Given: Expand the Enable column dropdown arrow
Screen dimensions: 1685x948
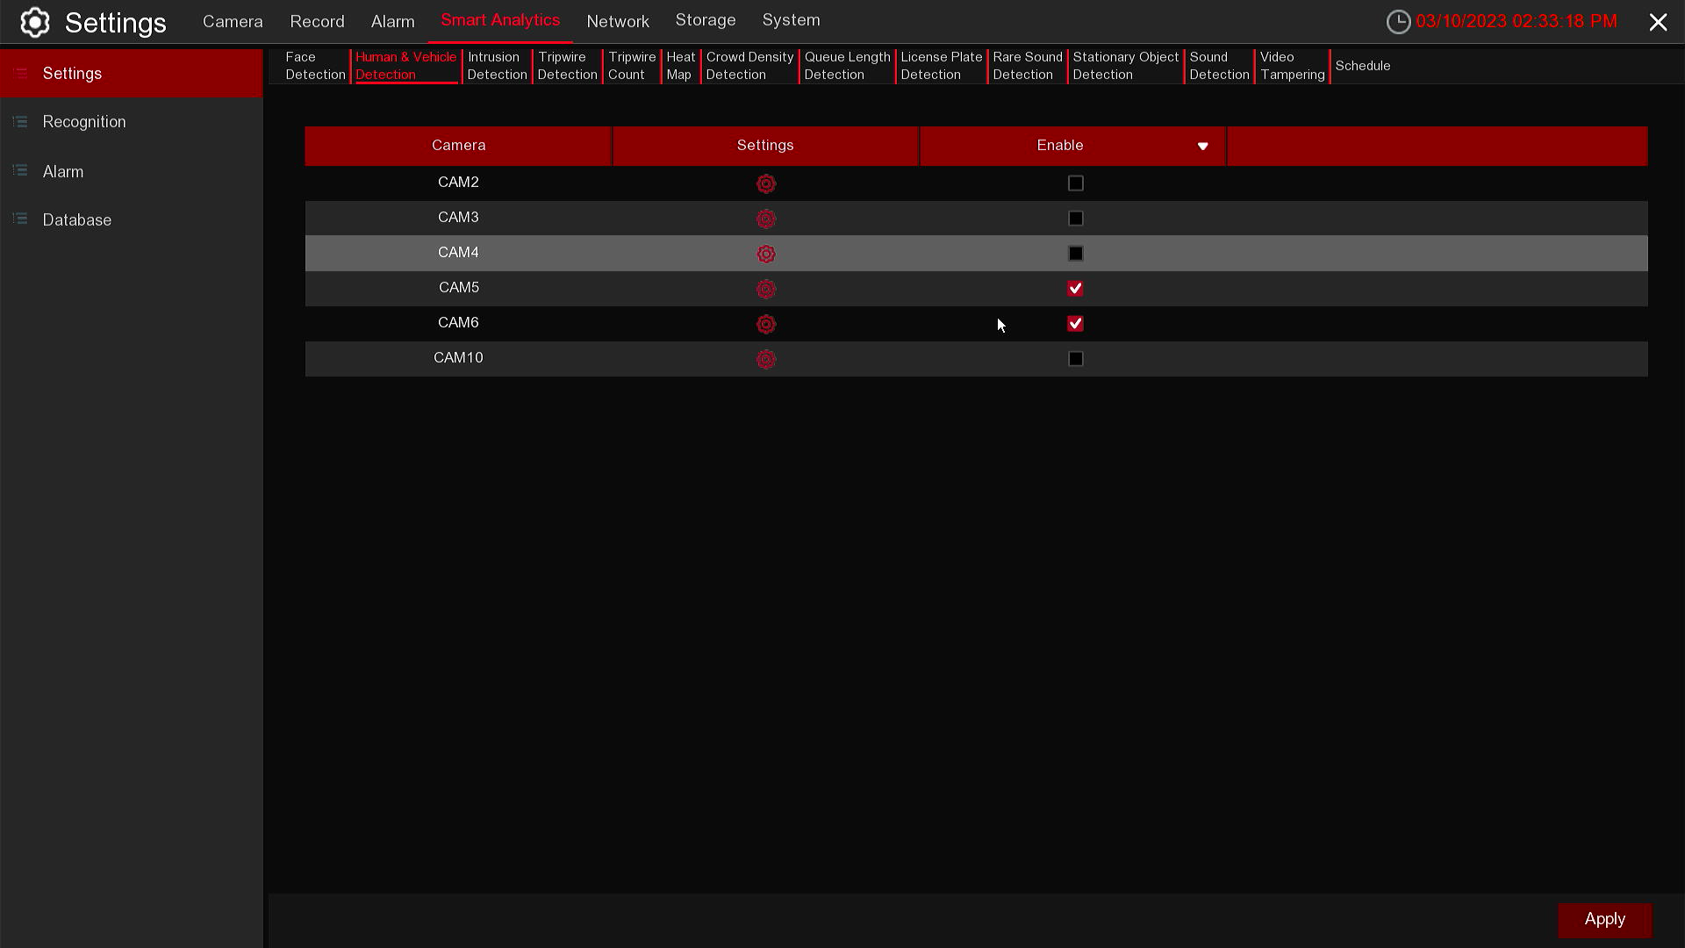Looking at the screenshot, I should point(1202,147).
